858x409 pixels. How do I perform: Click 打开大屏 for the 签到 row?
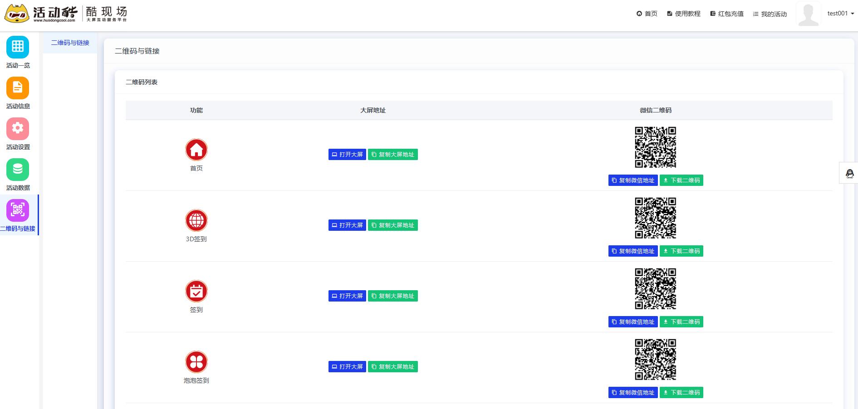(x=347, y=296)
